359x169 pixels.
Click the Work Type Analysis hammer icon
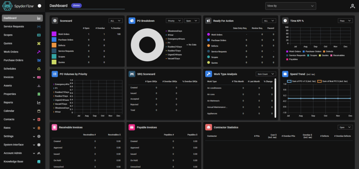pyautogui.click(x=208, y=74)
